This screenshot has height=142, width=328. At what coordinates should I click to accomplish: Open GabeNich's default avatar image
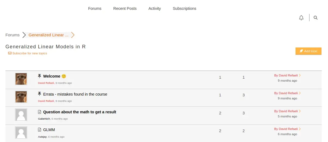click(21, 115)
